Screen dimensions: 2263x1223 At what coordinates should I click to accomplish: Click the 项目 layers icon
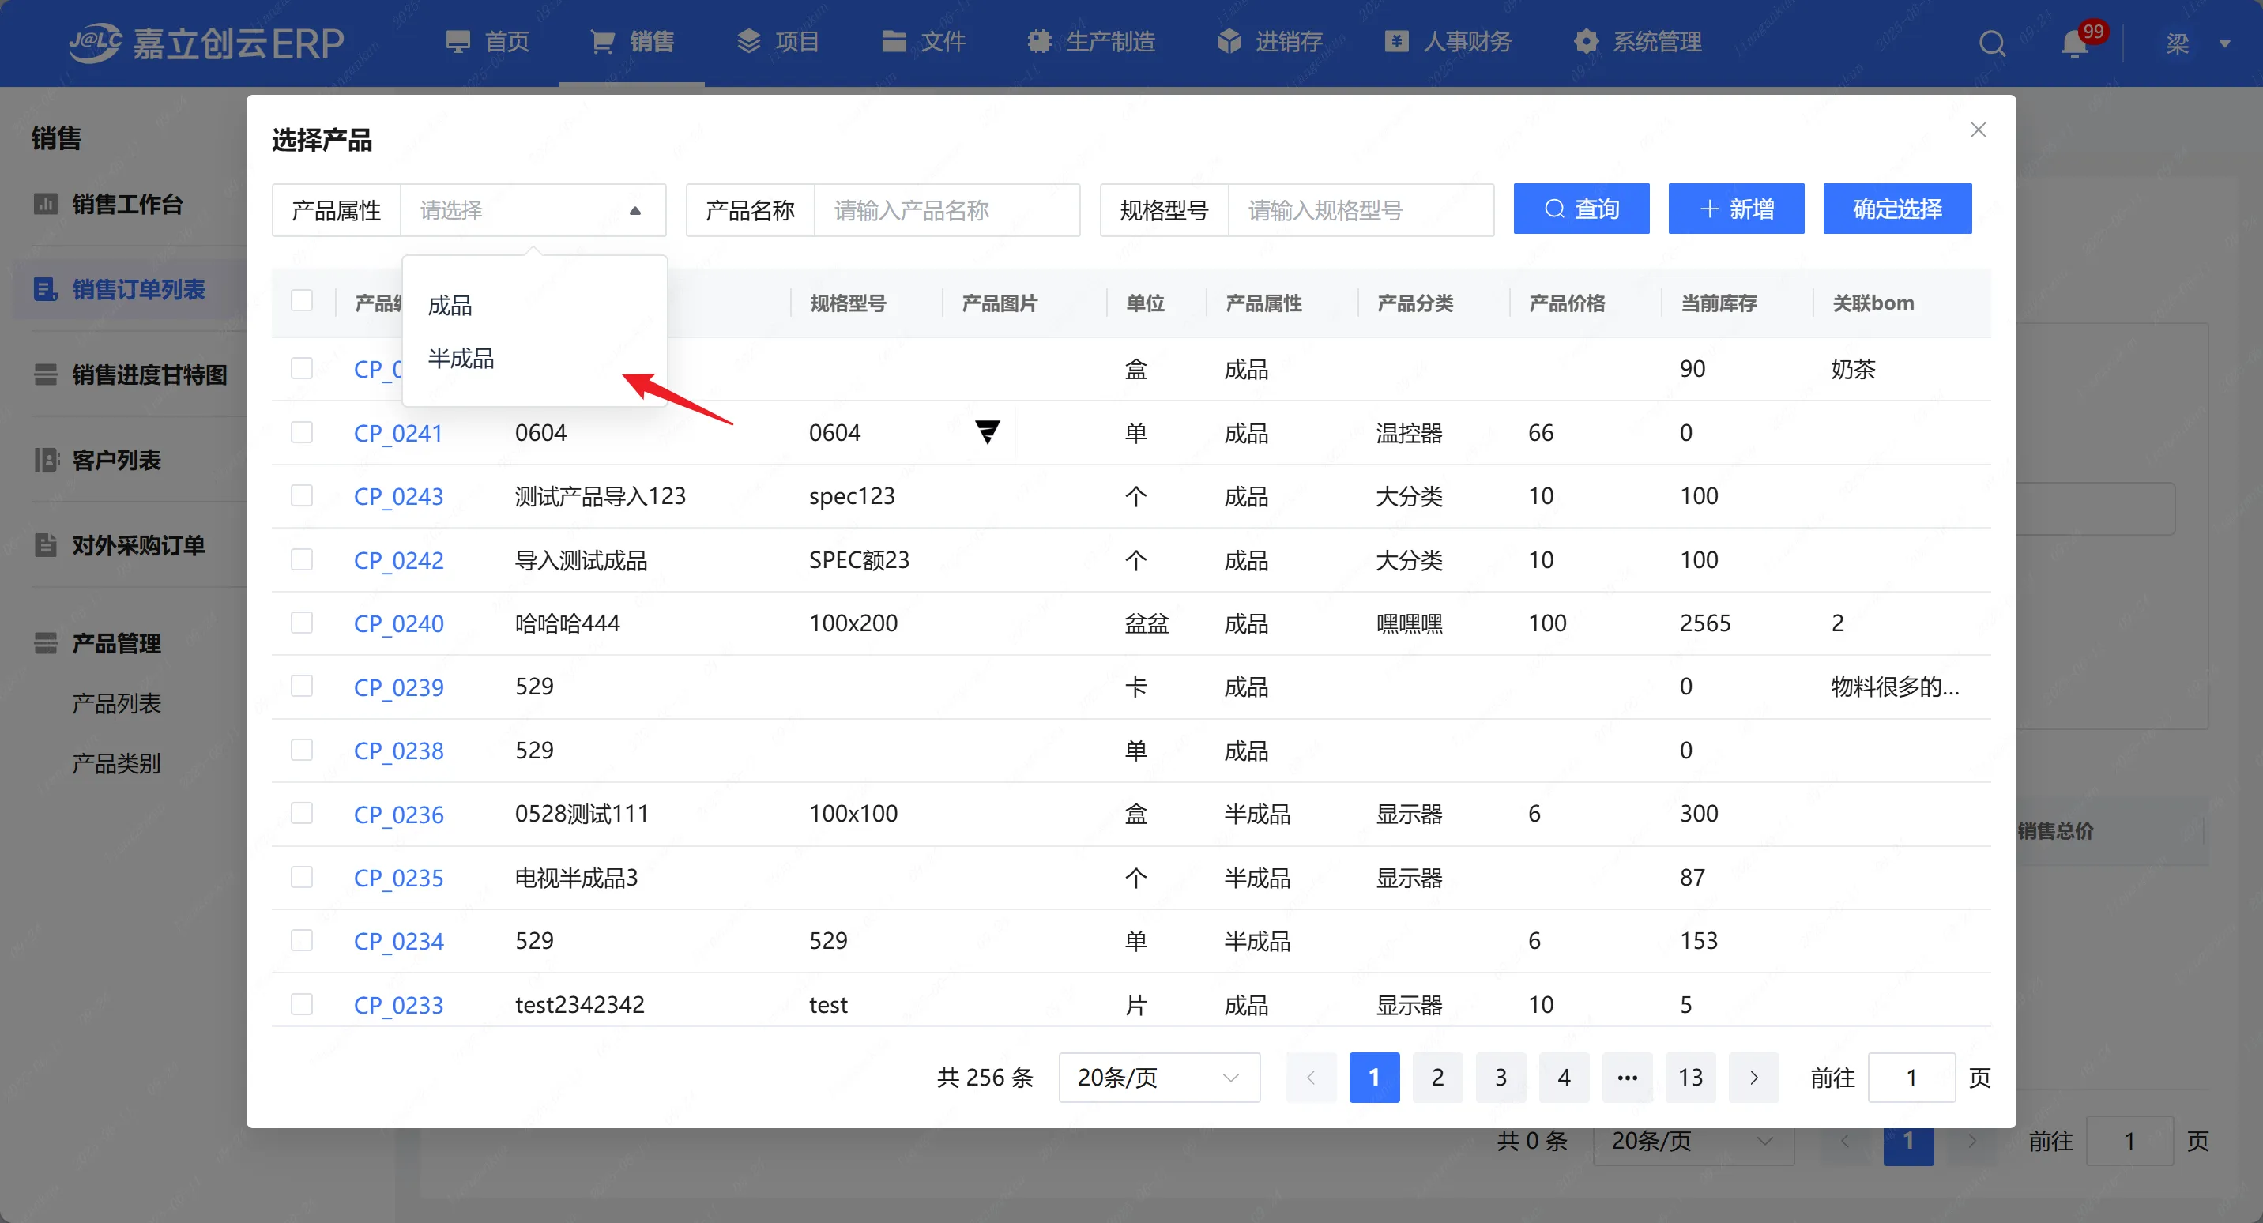point(748,41)
